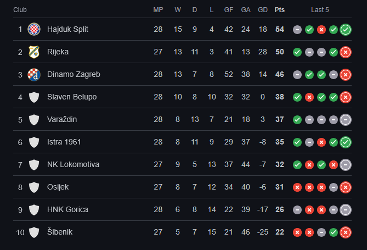Click the Hajduk Split club crest
This screenshot has height=250, width=367.
(x=34, y=29)
